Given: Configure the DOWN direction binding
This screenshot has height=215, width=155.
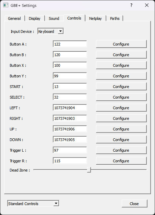Looking at the screenshot, I should coord(121,140).
